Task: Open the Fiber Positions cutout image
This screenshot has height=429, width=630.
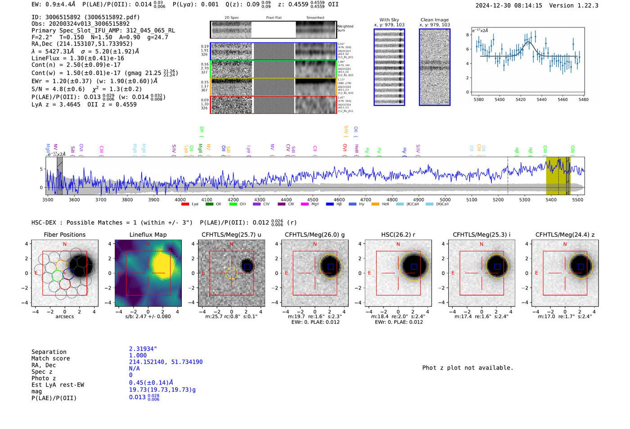Action: coord(65,273)
